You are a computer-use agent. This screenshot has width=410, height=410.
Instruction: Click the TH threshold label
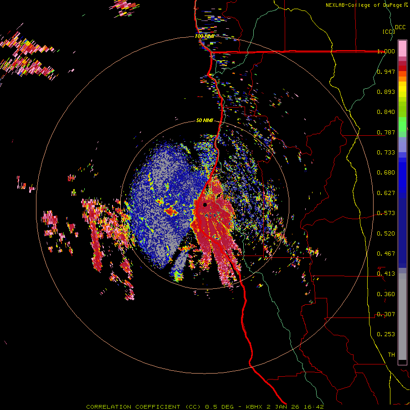[391, 355]
